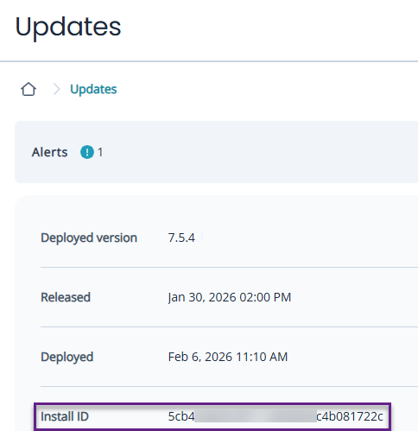Image resolution: width=418 pixels, height=431 pixels.
Task: Click the empty Alerts banner area
Action: pos(259,152)
